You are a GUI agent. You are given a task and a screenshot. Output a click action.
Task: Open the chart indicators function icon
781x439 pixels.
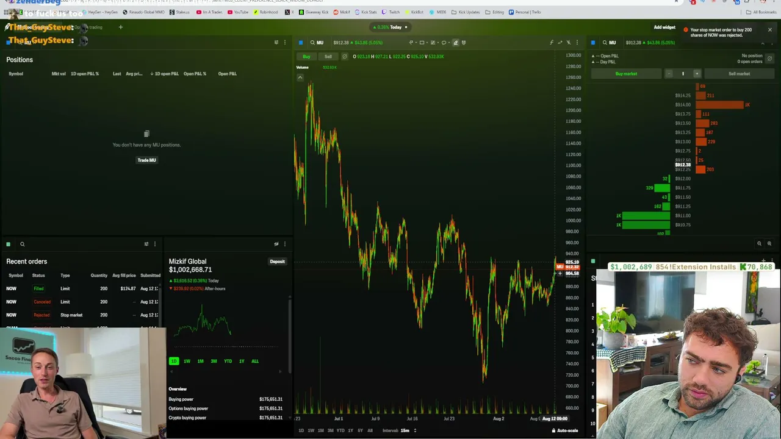pos(552,43)
